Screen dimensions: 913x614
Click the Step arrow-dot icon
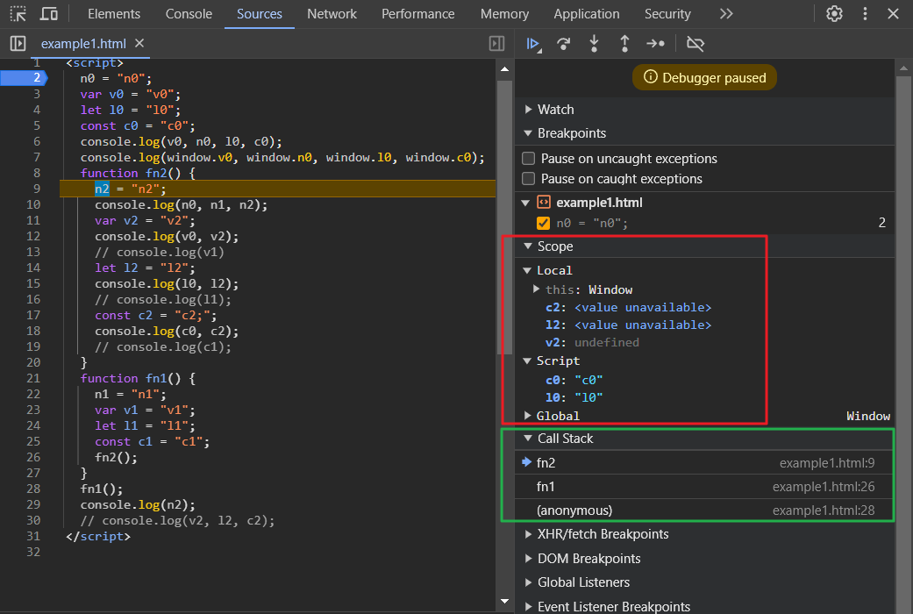click(655, 43)
